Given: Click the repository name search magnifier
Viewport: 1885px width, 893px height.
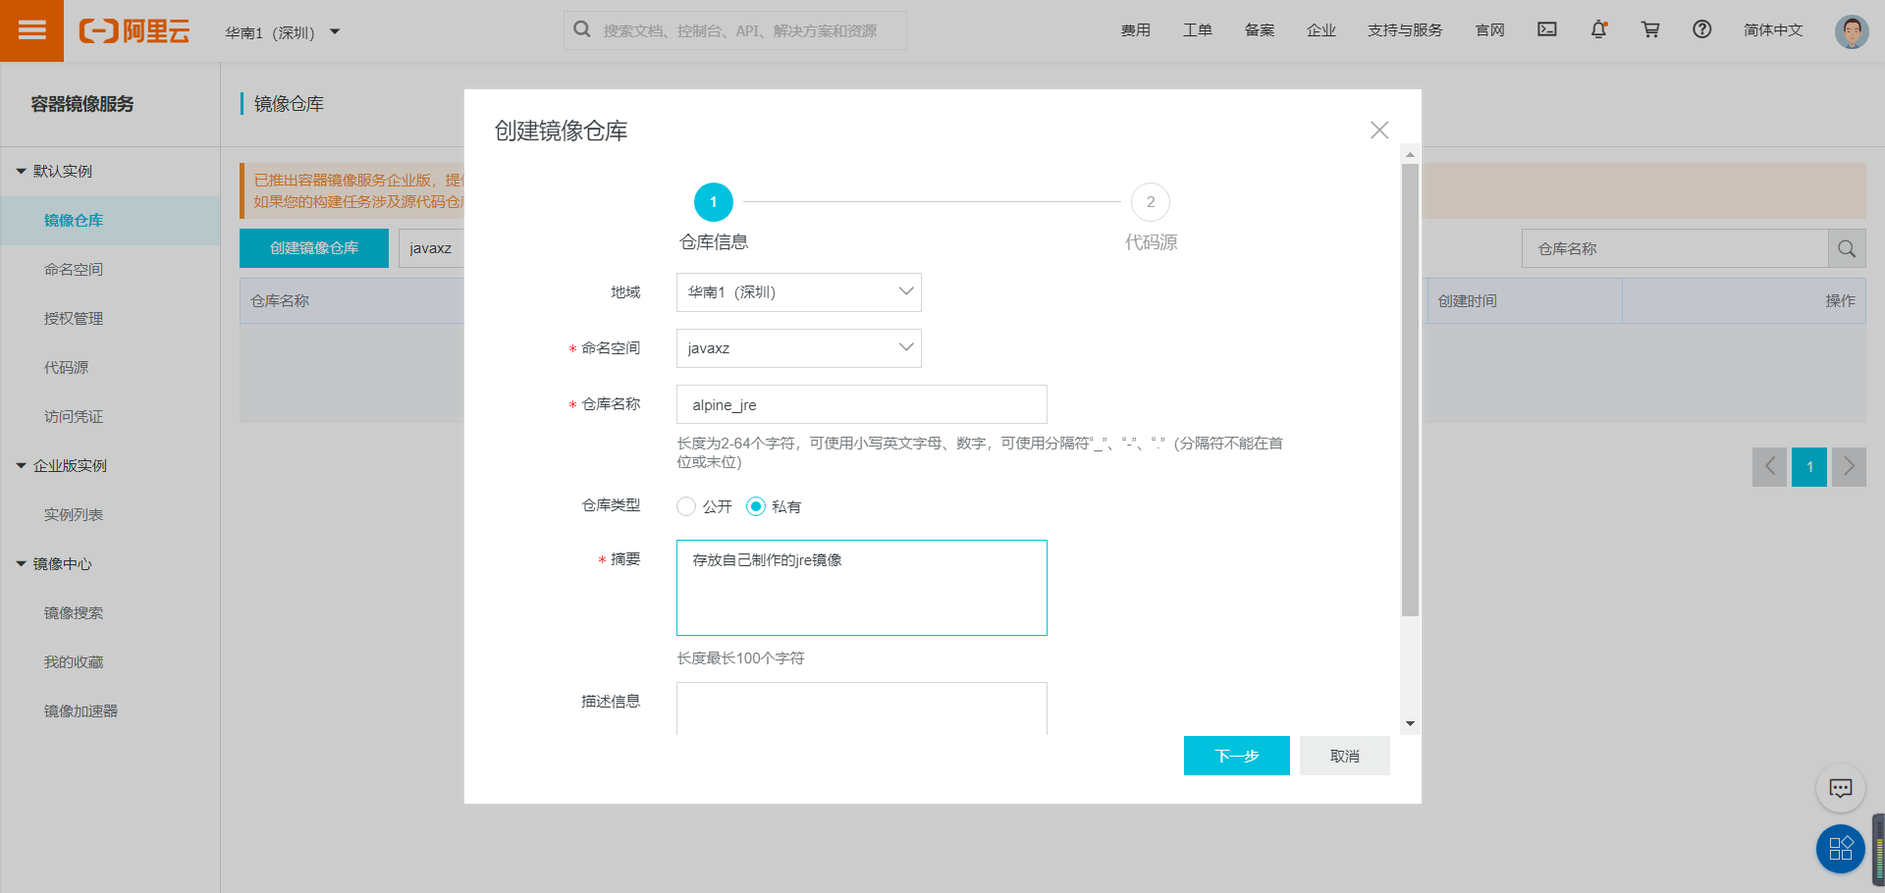Looking at the screenshot, I should (1847, 248).
